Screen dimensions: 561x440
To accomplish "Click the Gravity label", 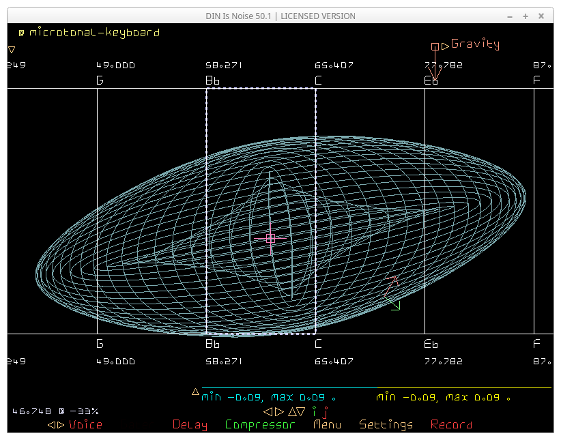I will click(475, 45).
